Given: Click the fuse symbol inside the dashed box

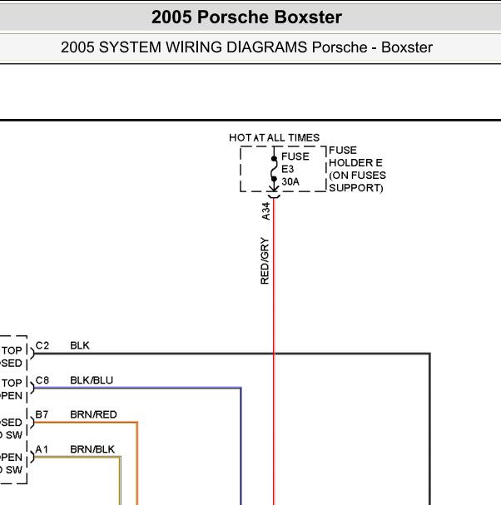Looking at the screenshot, I should click(x=274, y=169).
